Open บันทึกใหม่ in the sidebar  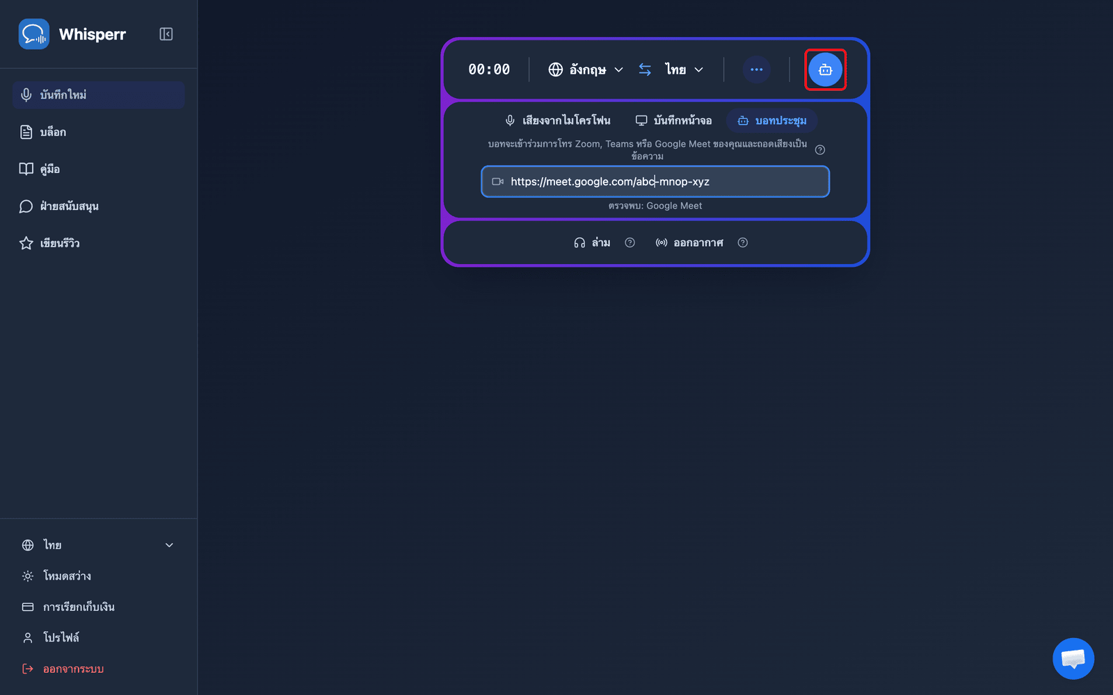pyautogui.click(x=98, y=95)
